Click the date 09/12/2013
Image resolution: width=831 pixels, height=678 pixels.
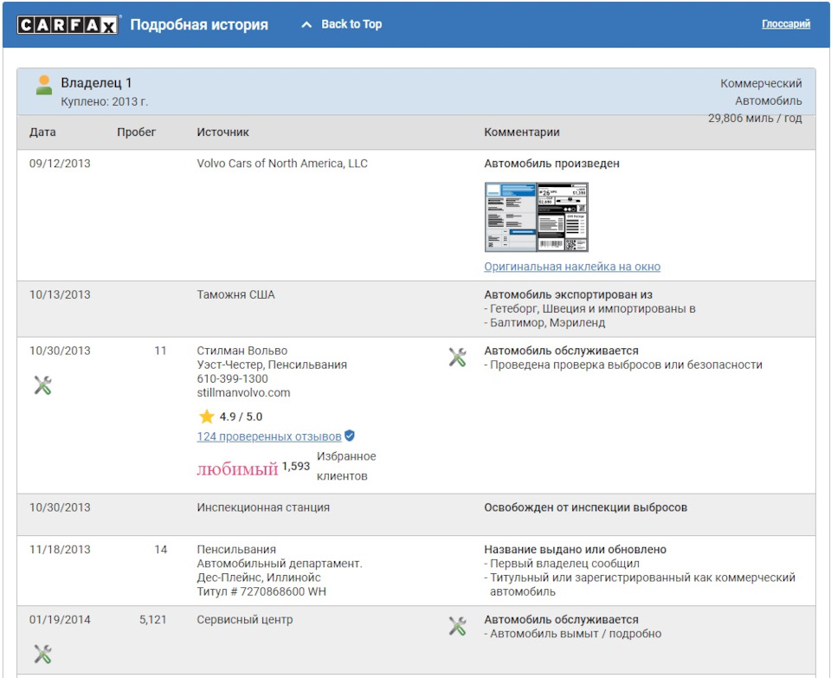[x=60, y=164]
